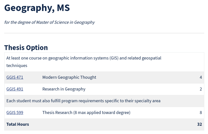Click the "Thesis Research" course title words
Viewport: 208px width, 134px height.
click(57, 113)
